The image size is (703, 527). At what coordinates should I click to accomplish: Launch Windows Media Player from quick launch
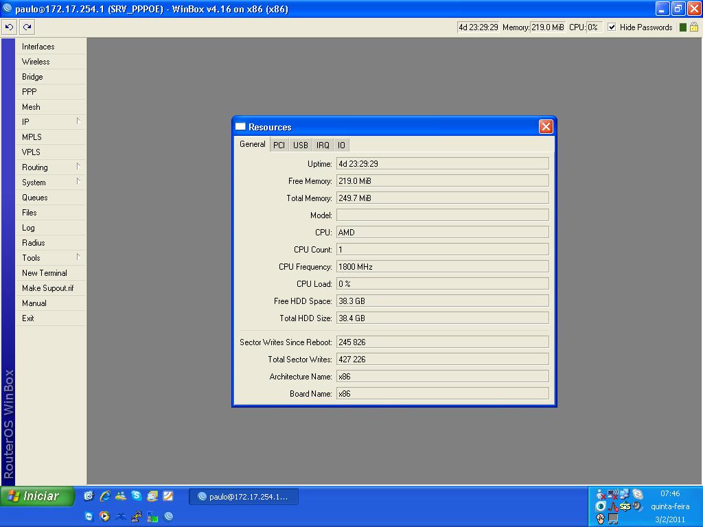click(x=104, y=516)
